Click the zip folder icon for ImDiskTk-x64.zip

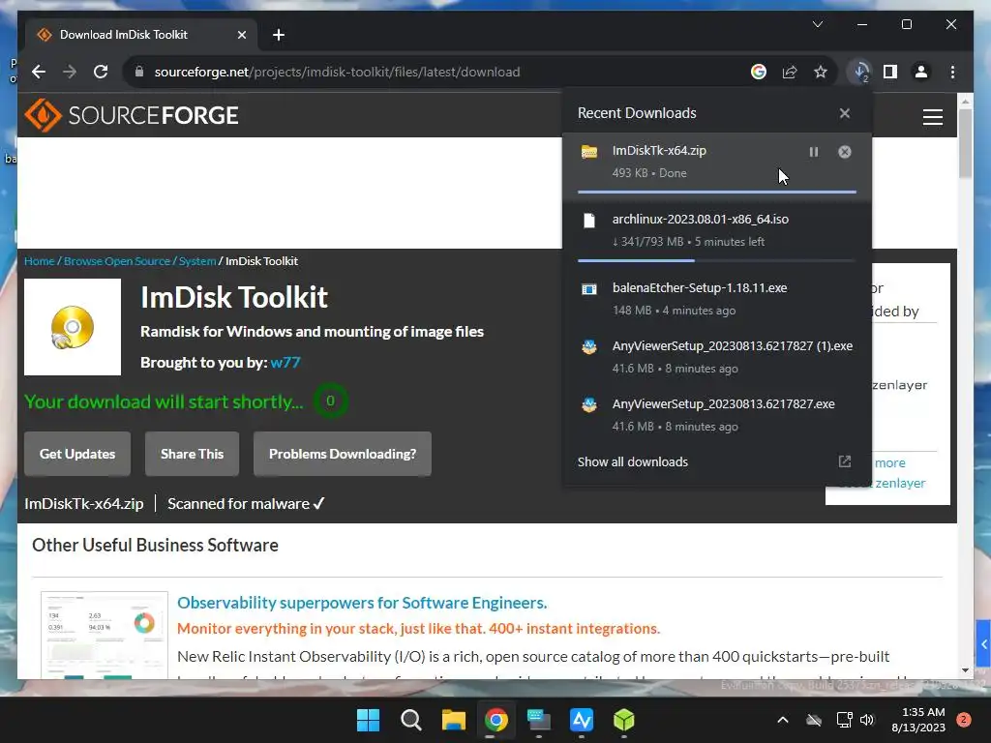coord(589,152)
